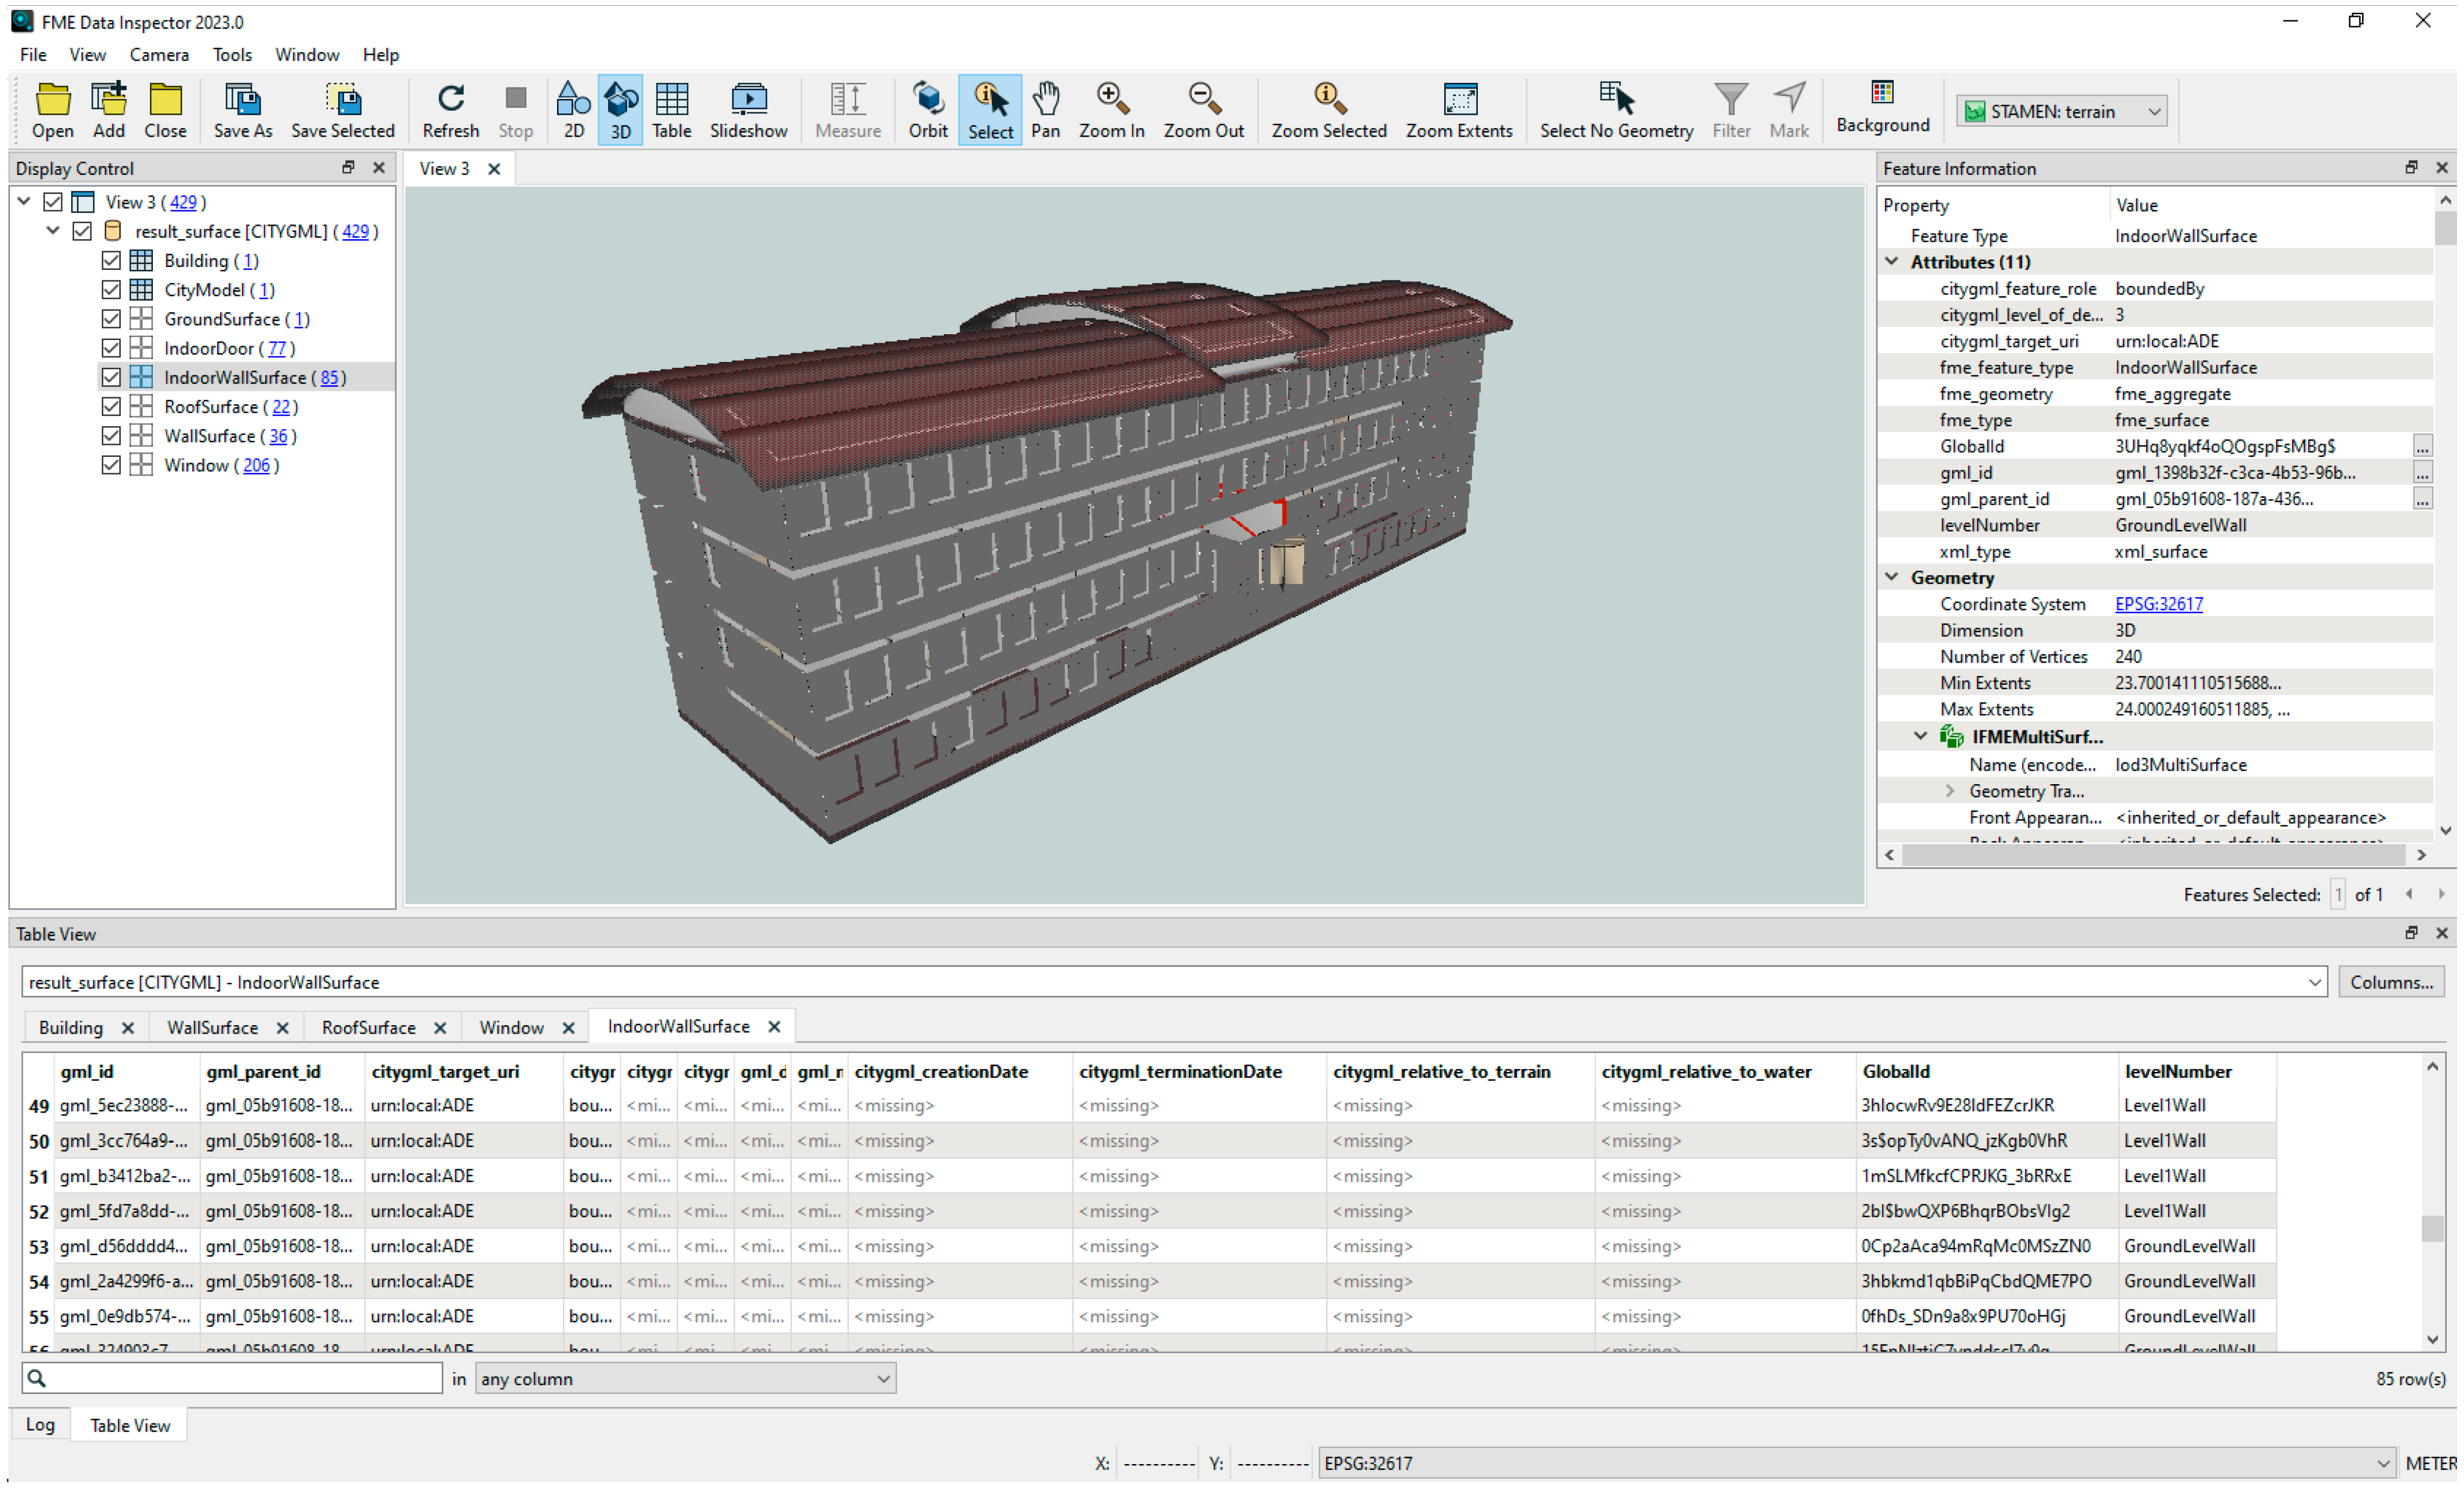This screenshot has width=2464, height=1489.
Task: Open the Camera menu
Action: 158,55
